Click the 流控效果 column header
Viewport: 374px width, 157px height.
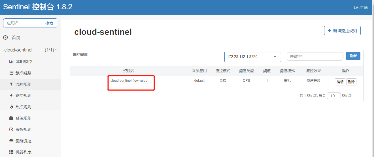pyautogui.click(x=313, y=71)
